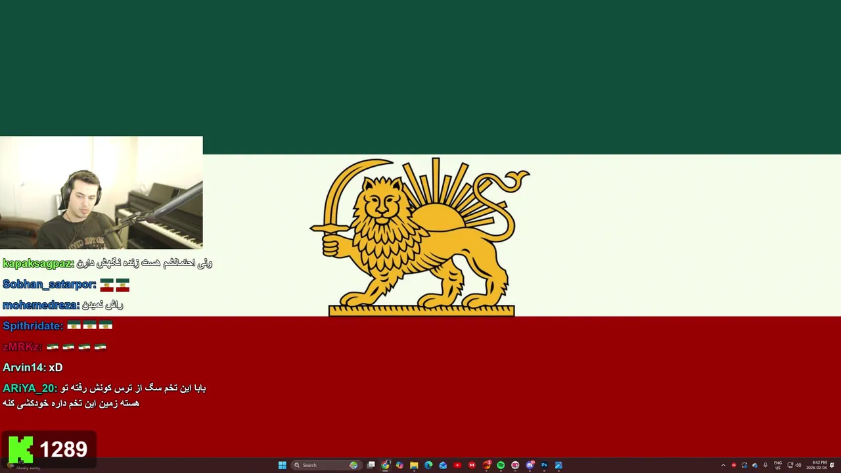Click the streamer webcam overlay
Image resolution: width=841 pixels, height=473 pixels.
pos(101,192)
